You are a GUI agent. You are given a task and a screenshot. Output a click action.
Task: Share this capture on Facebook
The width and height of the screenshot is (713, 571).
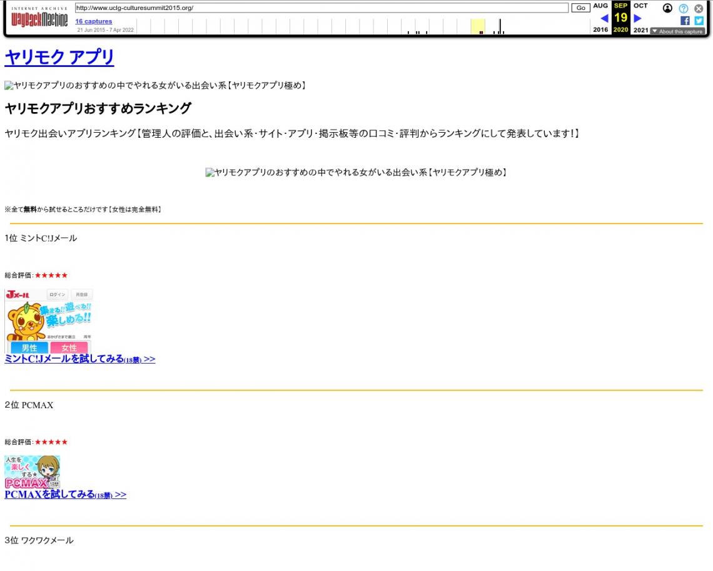point(685,21)
